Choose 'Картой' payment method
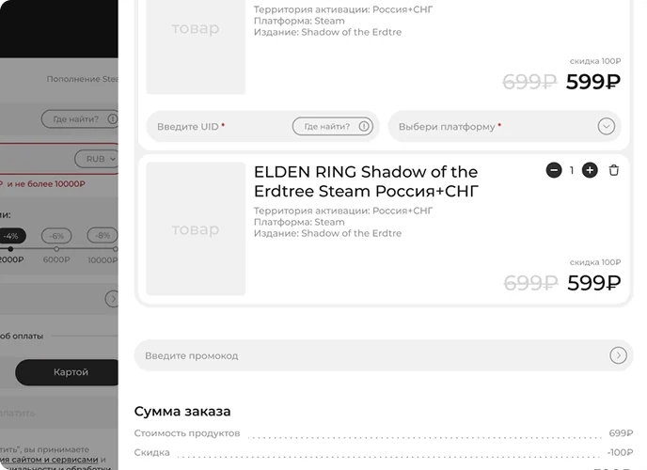647x470 pixels. point(70,372)
